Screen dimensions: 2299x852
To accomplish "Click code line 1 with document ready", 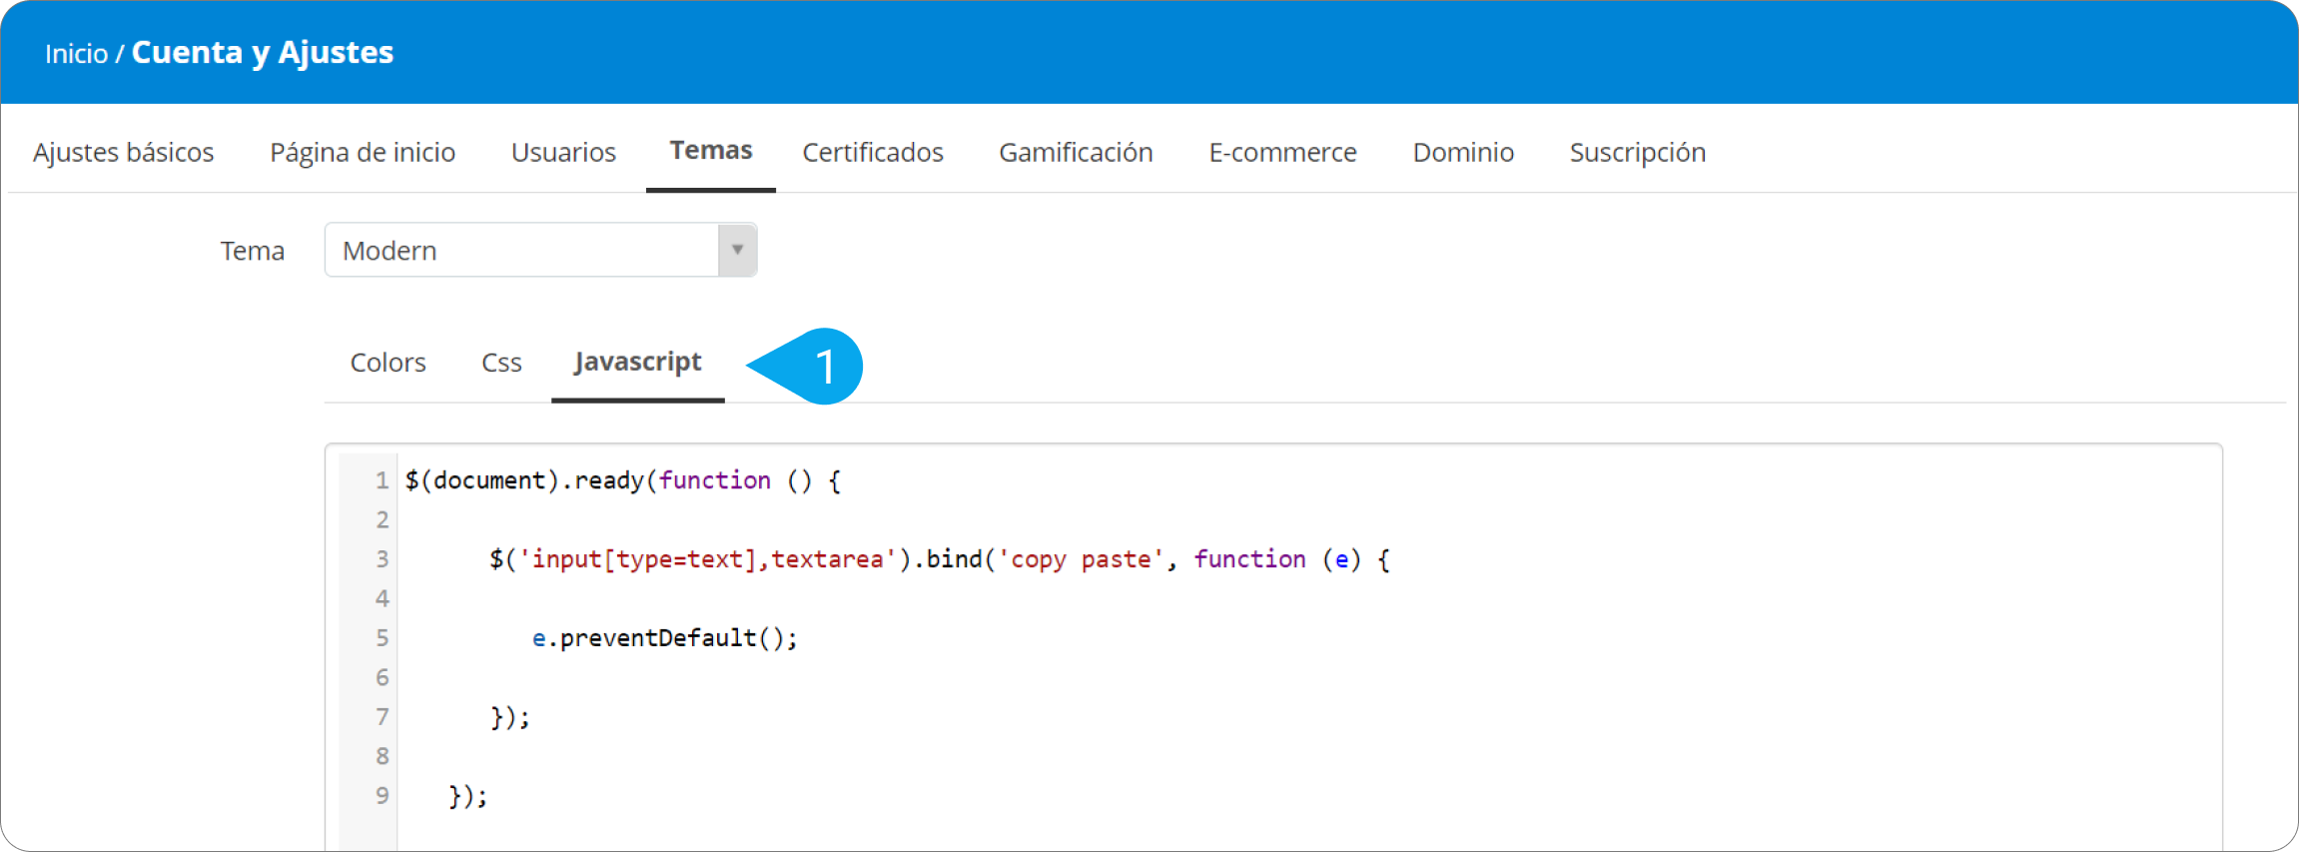I will point(622,480).
